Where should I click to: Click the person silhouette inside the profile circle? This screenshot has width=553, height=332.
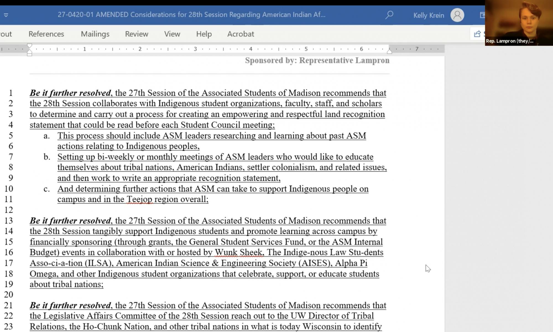pyautogui.click(x=457, y=15)
